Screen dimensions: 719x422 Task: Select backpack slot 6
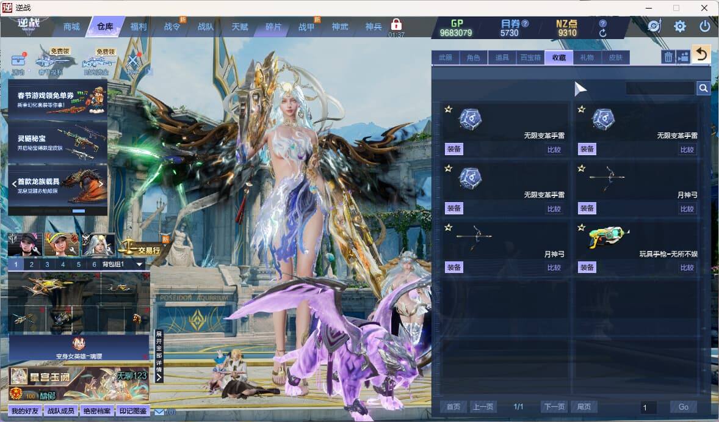point(94,264)
